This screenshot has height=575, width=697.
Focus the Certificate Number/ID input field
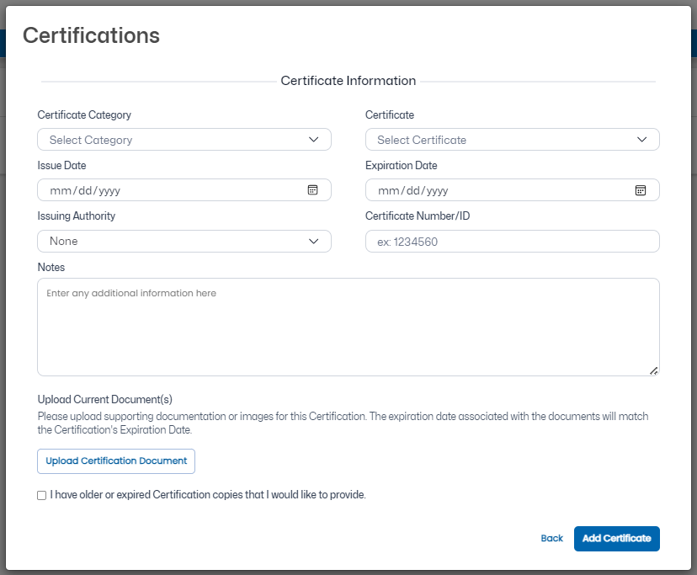tap(512, 242)
